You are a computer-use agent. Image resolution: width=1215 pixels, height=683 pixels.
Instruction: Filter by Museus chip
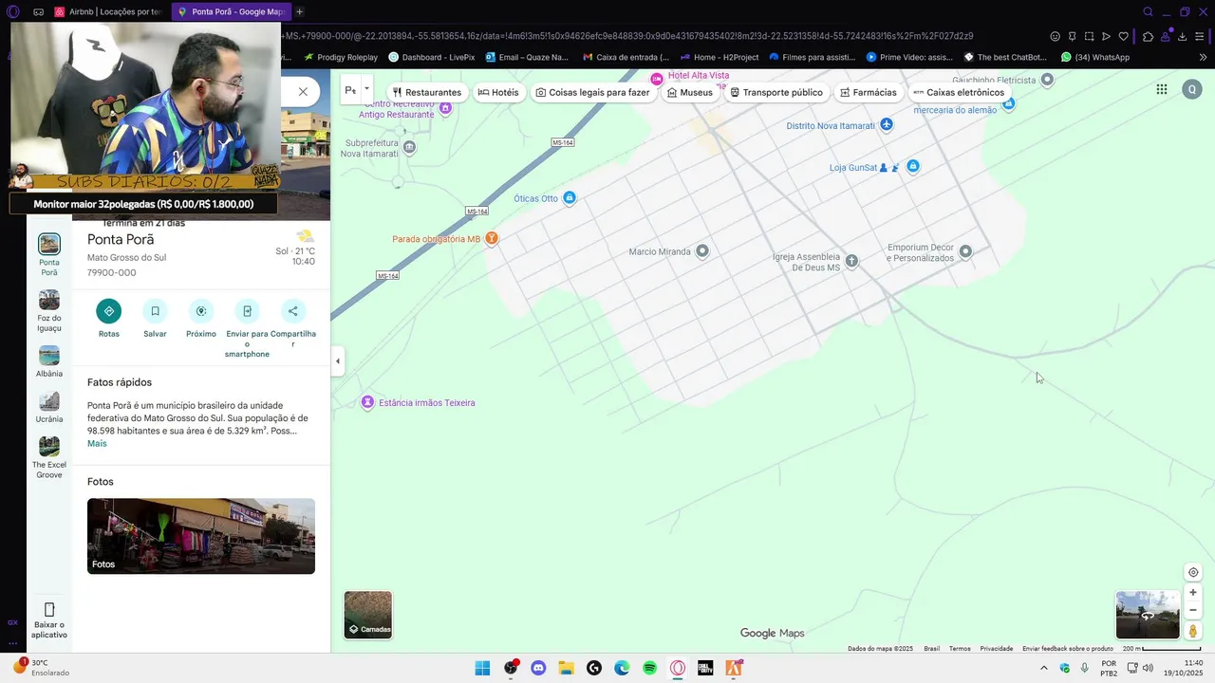(x=690, y=93)
